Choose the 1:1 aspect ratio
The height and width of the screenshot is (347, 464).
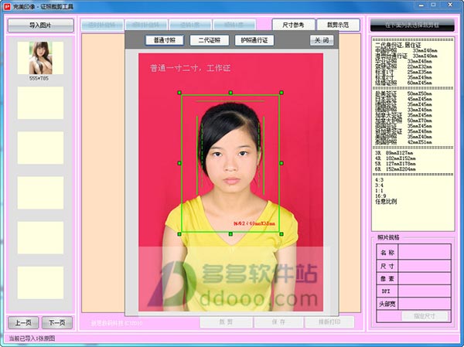pyautogui.click(x=379, y=191)
